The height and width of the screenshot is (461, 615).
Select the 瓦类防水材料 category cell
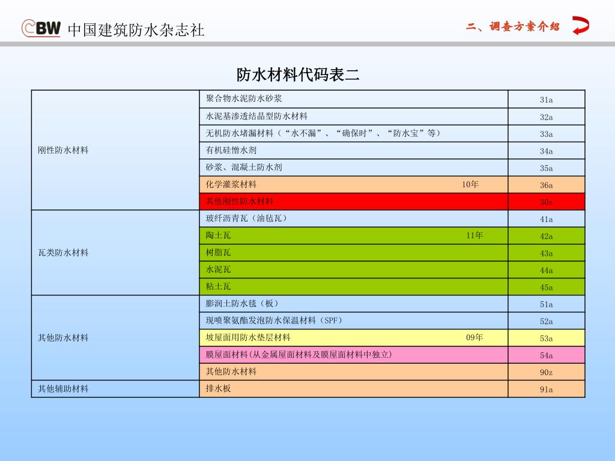click(x=115, y=253)
